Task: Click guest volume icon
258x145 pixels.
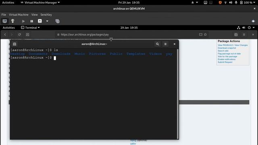Action: click(x=244, y=28)
